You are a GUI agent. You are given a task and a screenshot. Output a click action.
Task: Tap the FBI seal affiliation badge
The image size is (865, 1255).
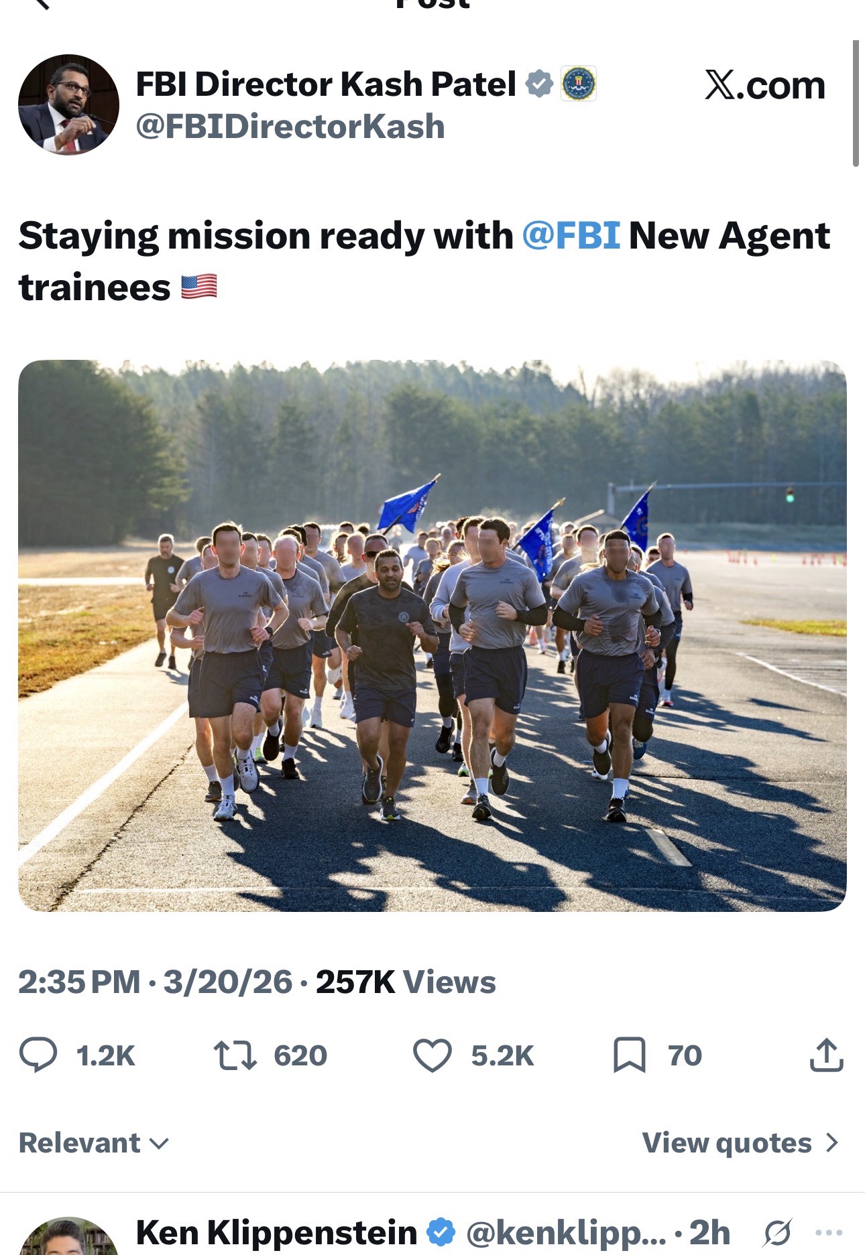[578, 84]
